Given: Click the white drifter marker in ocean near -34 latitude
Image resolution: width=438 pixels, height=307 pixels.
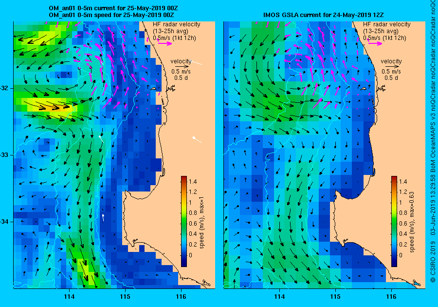Looking at the screenshot, I should pyautogui.click(x=103, y=217).
